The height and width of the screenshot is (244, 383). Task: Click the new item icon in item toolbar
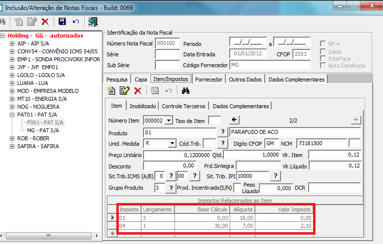(x=112, y=91)
